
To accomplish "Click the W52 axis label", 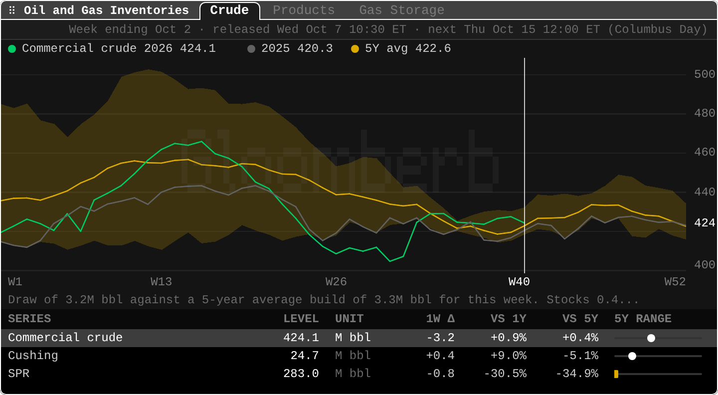I will tap(675, 282).
